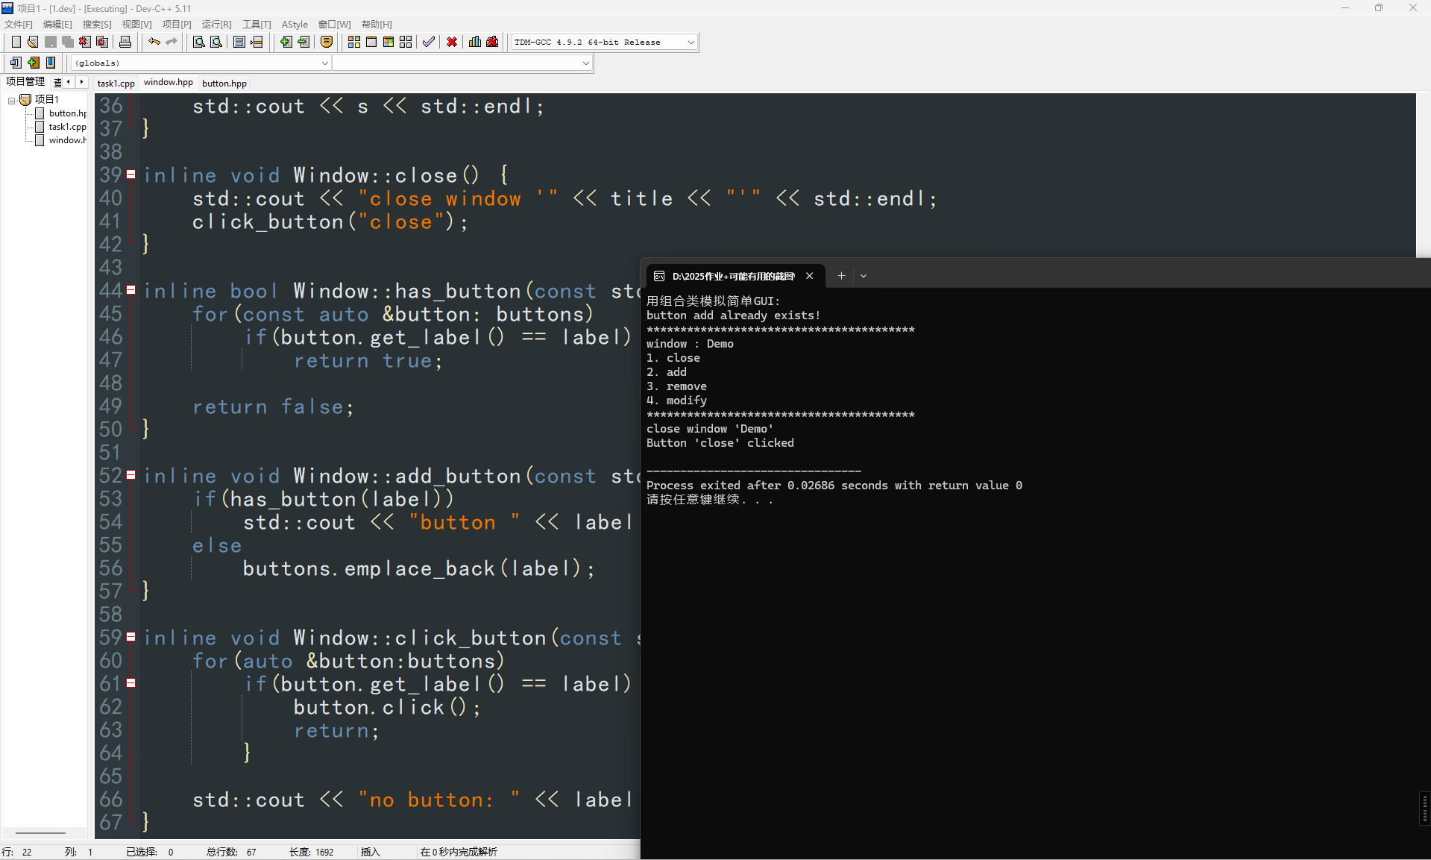
Task: Compile the project with toolbar icon
Action: [x=354, y=42]
